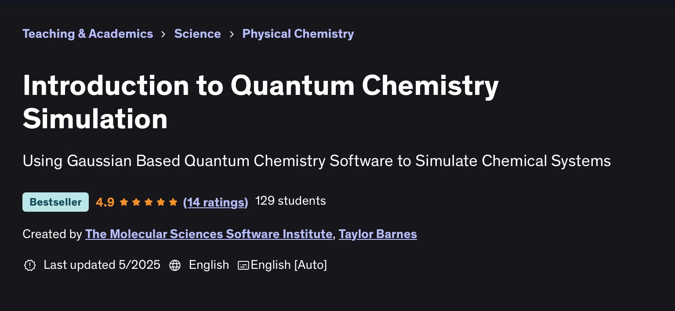Image resolution: width=675 pixels, height=311 pixels.
Task: Click the third orange rating star
Action: click(x=149, y=202)
